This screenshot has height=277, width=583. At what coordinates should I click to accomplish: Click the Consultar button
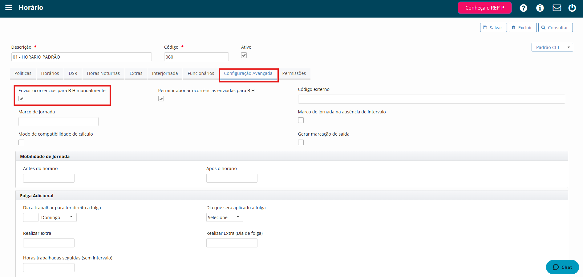pyautogui.click(x=556, y=27)
